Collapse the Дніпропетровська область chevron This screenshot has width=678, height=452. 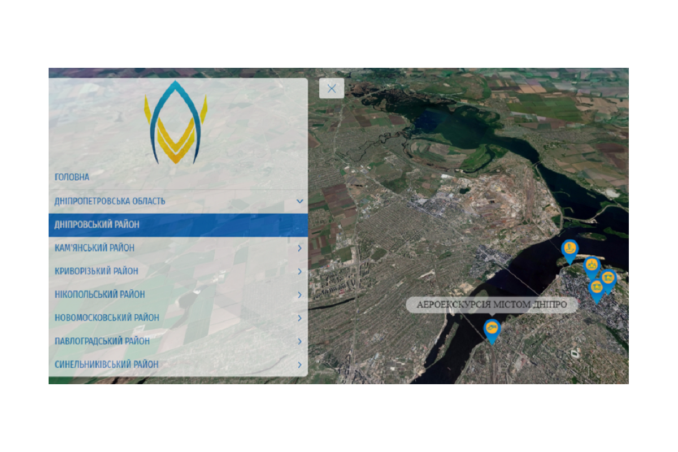(299, 201)
